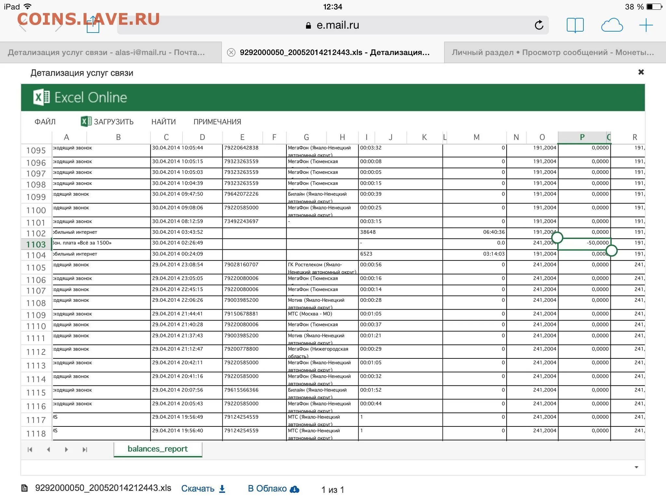Screen dimensions: 666x500
Task: Open ПРИМЕЧАНИЯ comments menu
Action: (x=217, y=122)
